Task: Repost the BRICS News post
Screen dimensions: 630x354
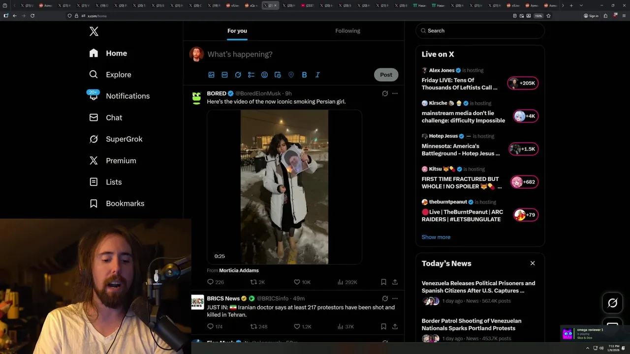Action: [x=259, y=326]
